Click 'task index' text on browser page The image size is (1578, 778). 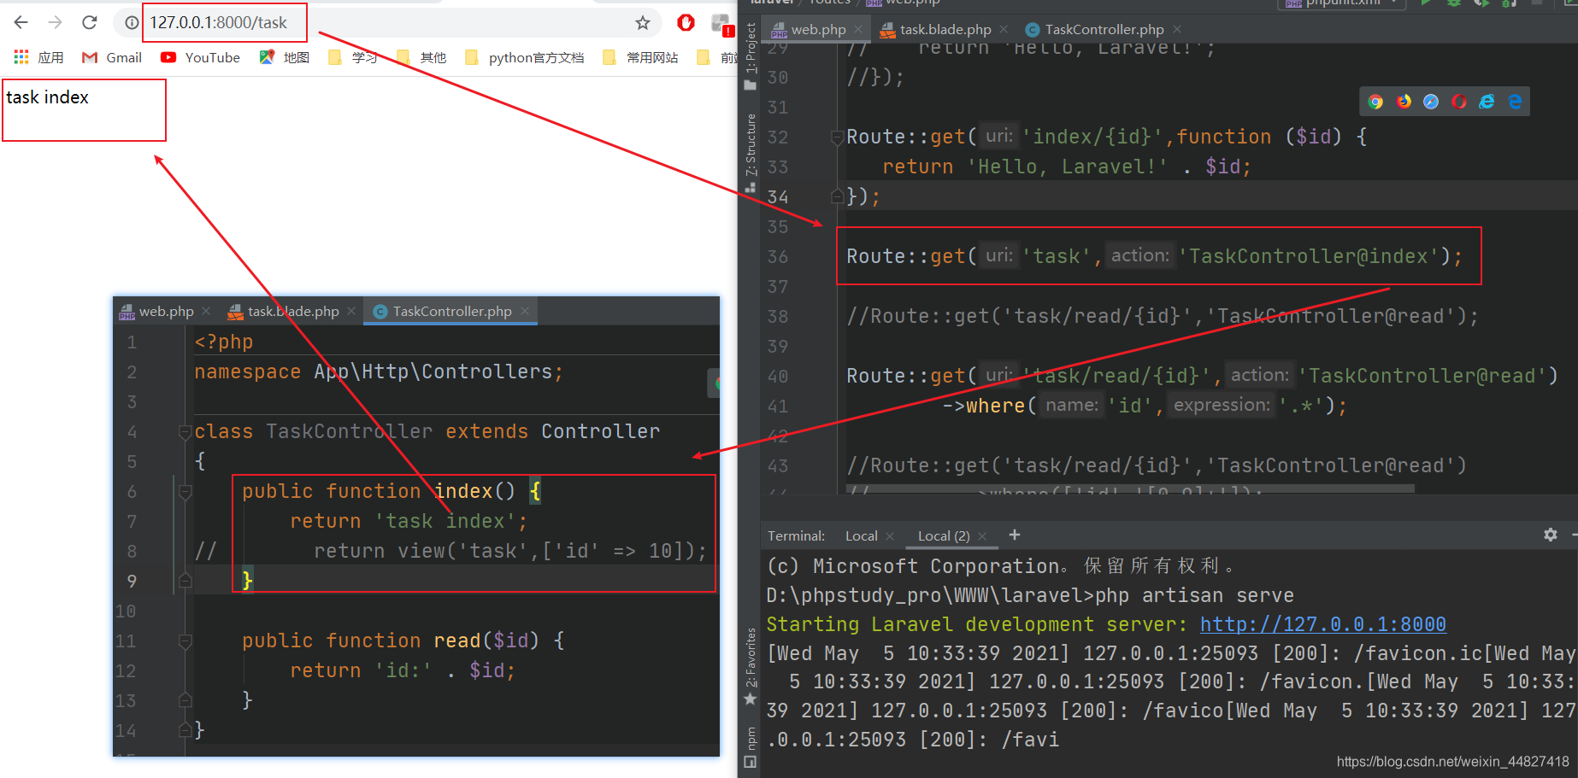[47, 97]
